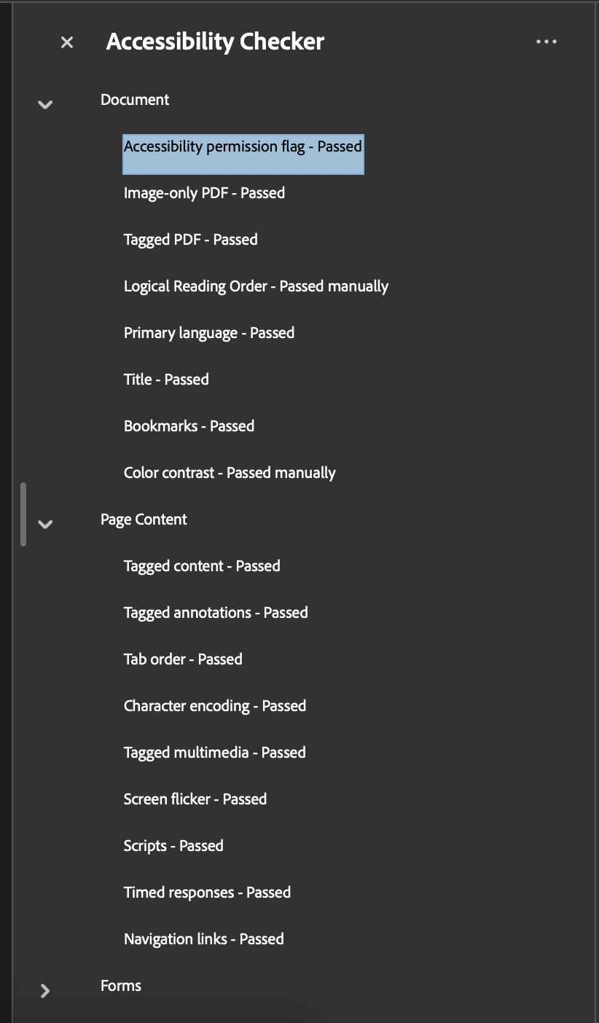Select the Primary language check result
Screen dimensions: 599x1023
coord(209,332)
